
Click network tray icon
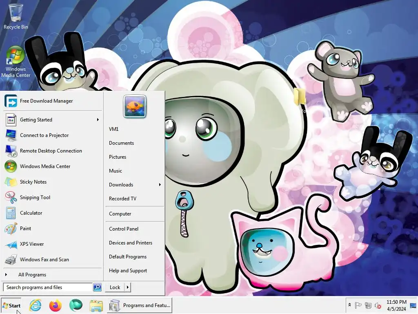tap(368, 305)
